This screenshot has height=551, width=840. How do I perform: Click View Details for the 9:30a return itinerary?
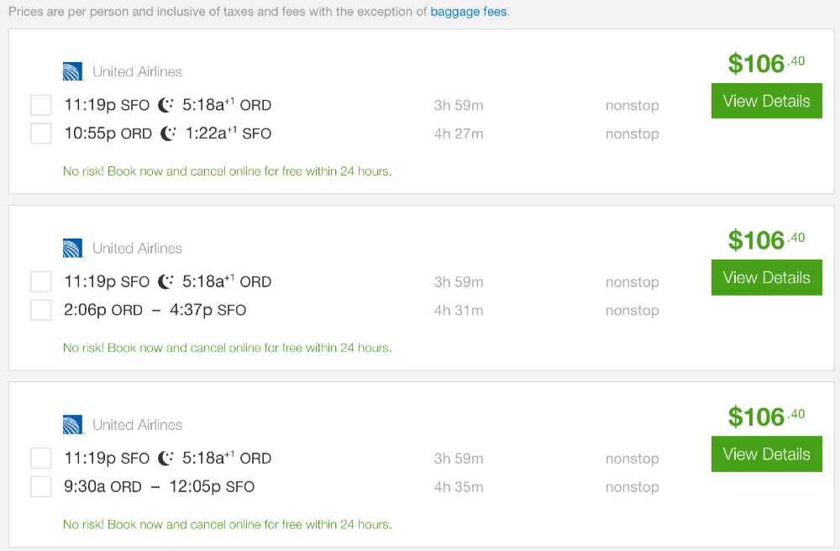coord(766,454)
